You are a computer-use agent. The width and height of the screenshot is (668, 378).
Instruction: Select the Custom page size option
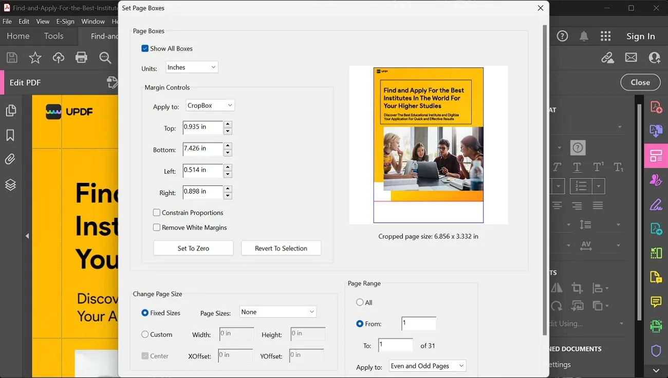click(x=144, y=334)
